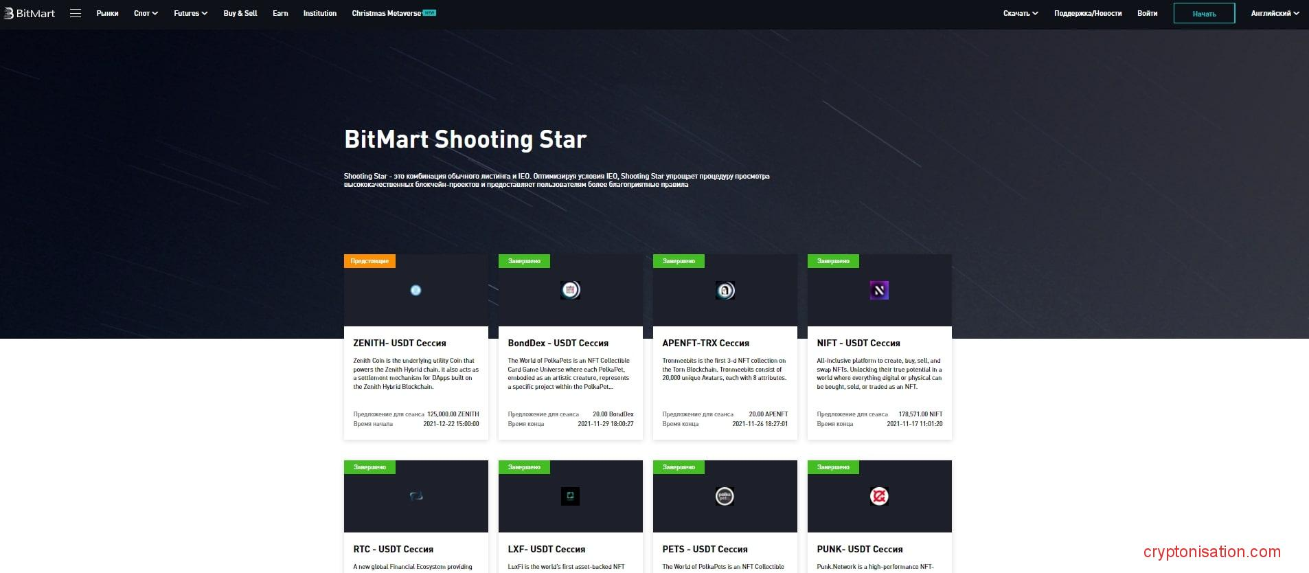Open the Английский language selector

coord(1275,13)
